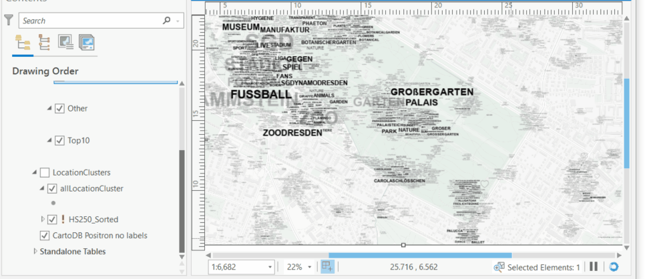This screenshot has width=645, height=279.
Task: Select the HS250_Sorted layer name
Action: pos(93,220)
